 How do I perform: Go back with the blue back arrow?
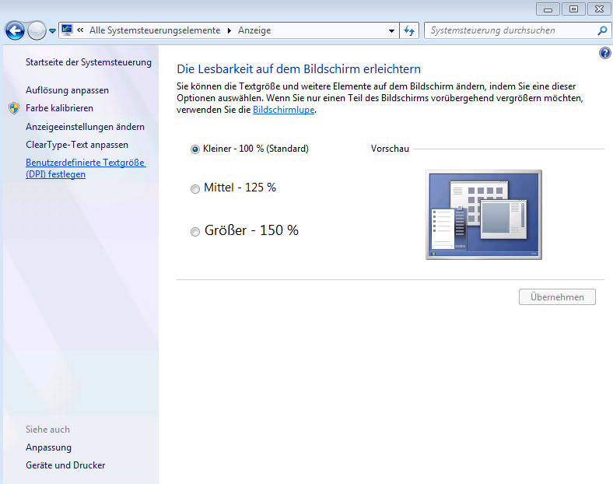[x=15, y=31]
